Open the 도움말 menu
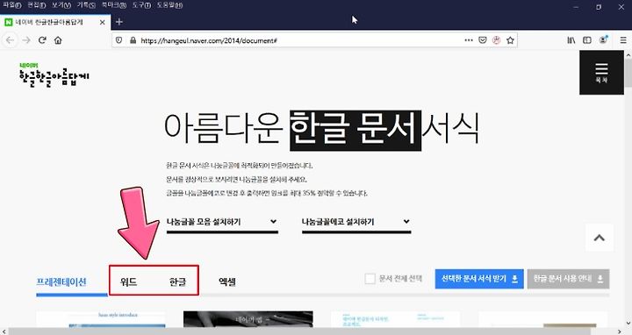 tap(169, 5)
